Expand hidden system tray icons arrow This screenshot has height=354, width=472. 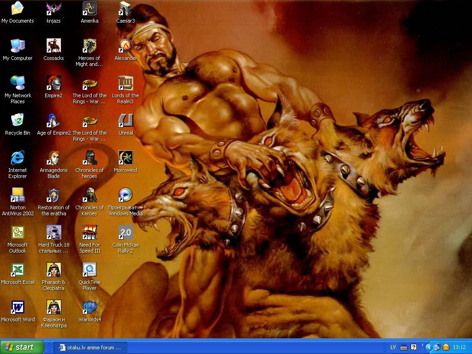(x=429, y=348)
